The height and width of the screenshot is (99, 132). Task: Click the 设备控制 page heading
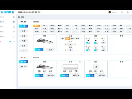[21, 17]
